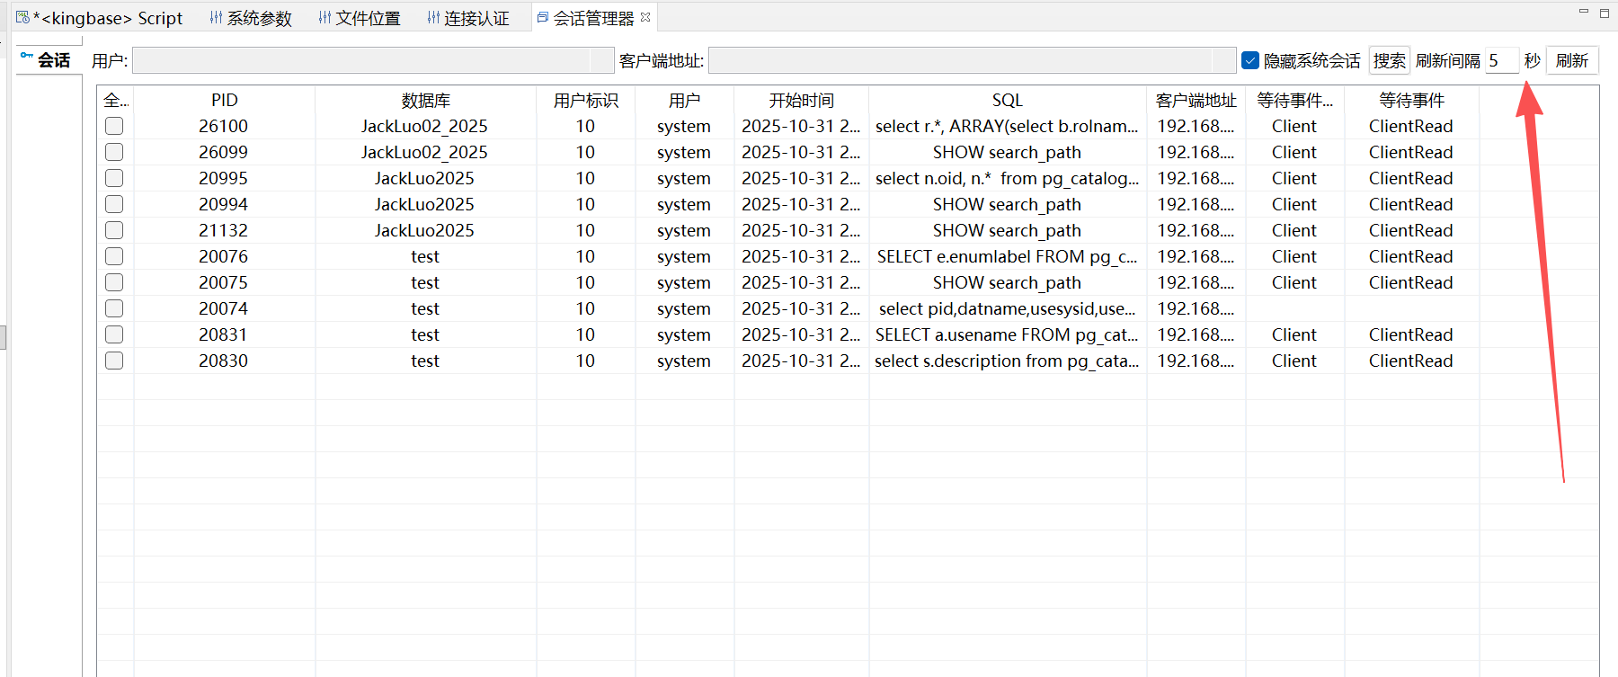Screen dimensions: 1618x677
Task: Click the 刷新间隔 seconds field
Action: [1500, 60]
